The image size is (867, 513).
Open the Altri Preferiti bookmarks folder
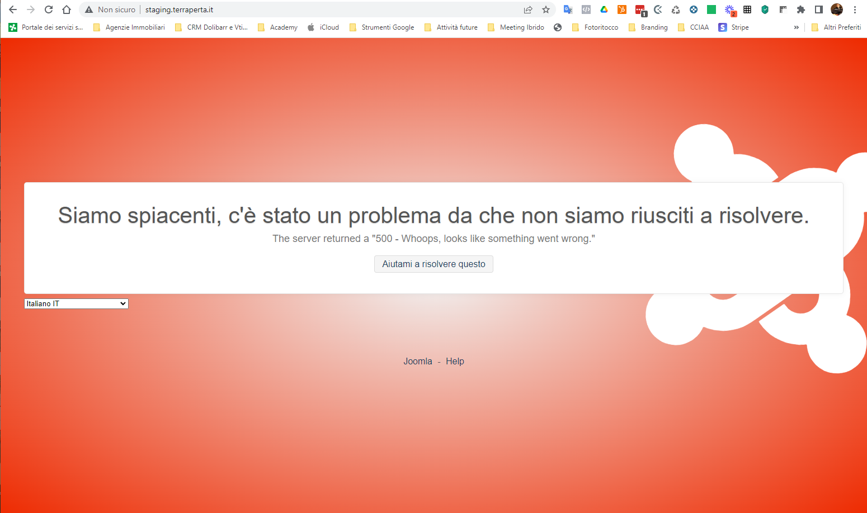[x=836, y=27]
